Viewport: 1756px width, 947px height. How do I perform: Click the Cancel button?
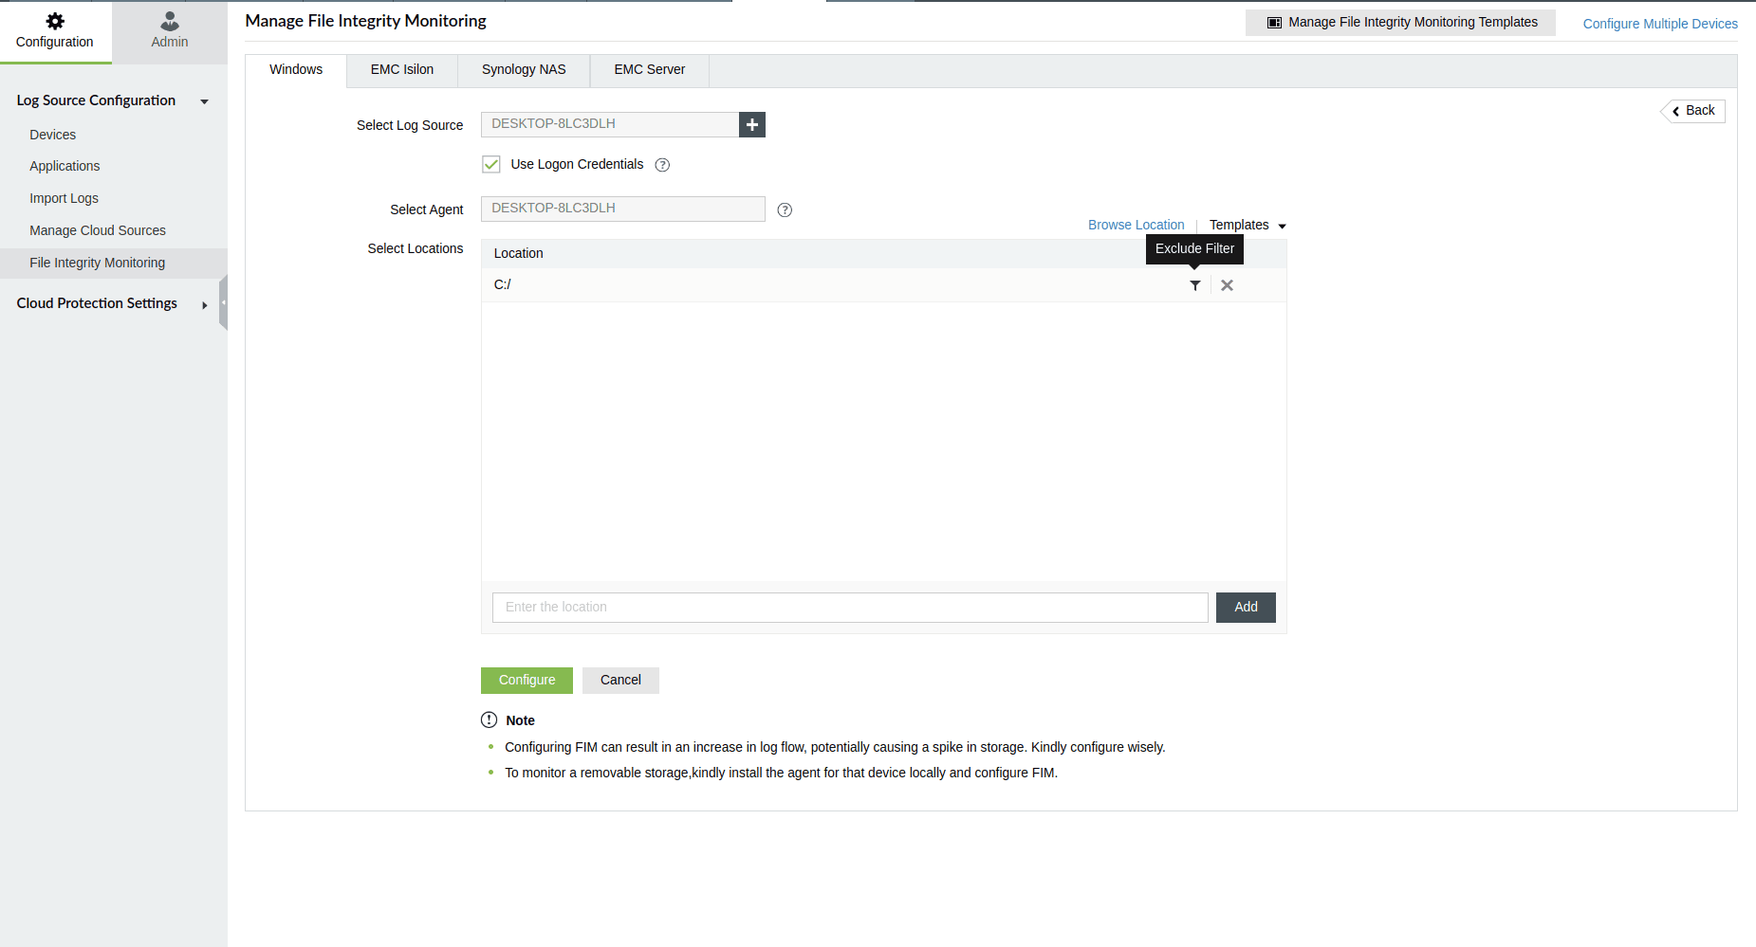pyautogui.click(x=620, y=681)
